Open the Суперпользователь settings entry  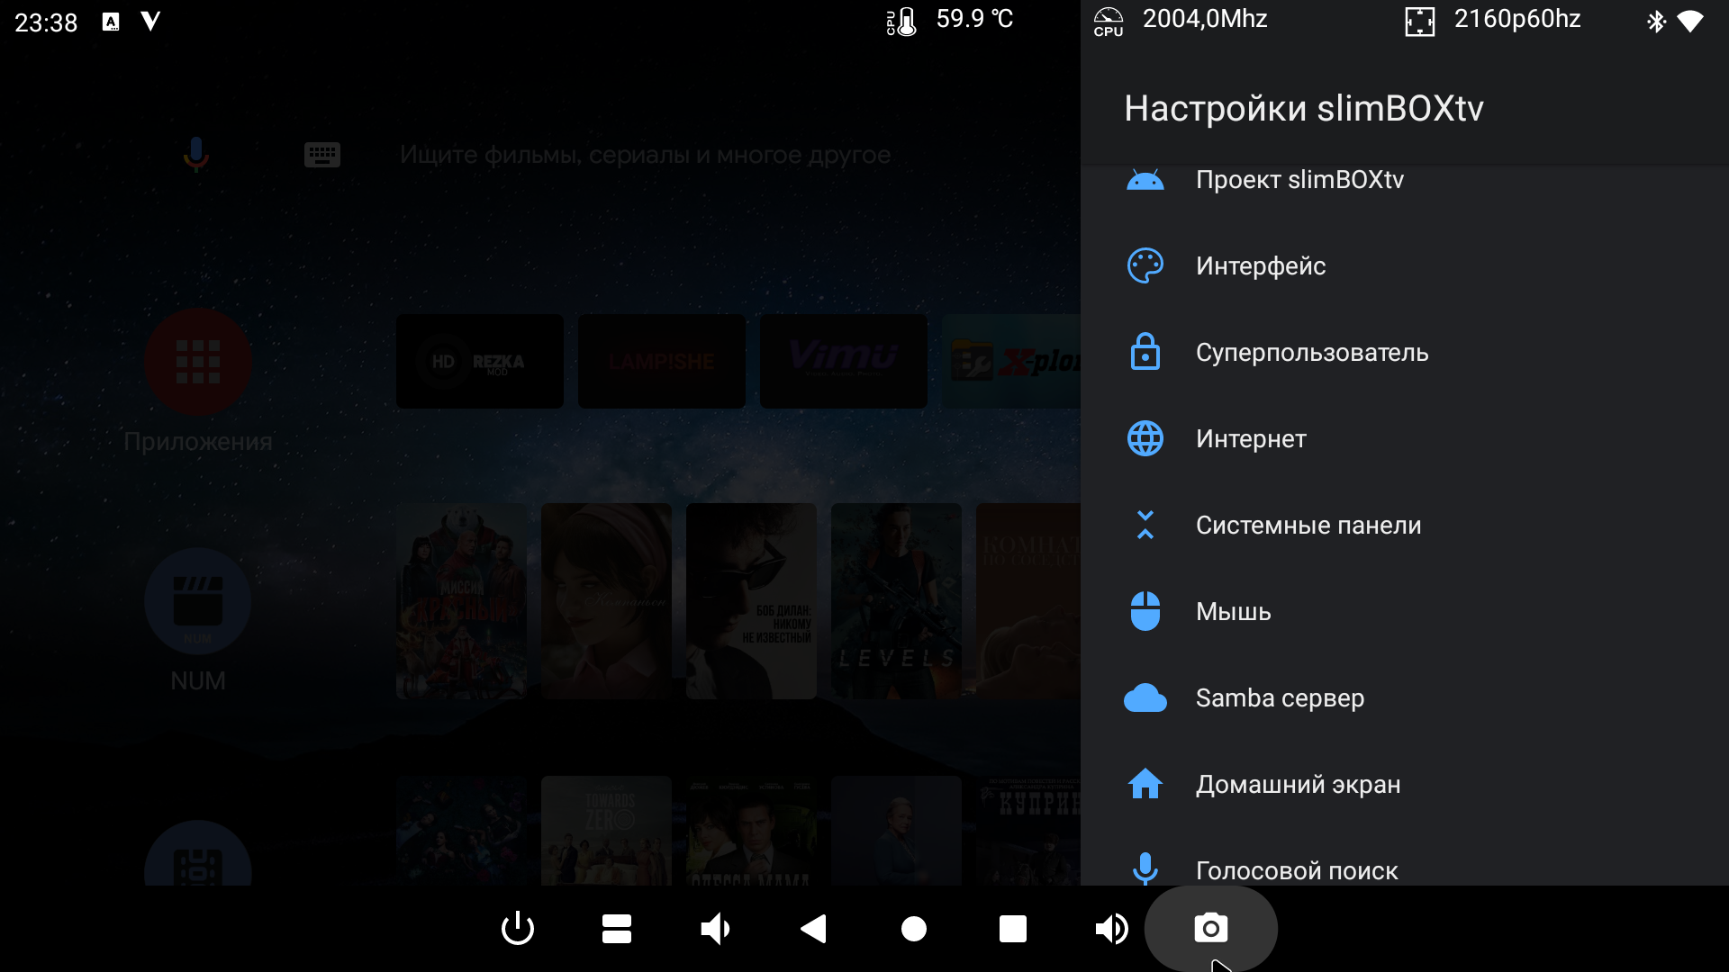click(x=1311, y=353)
